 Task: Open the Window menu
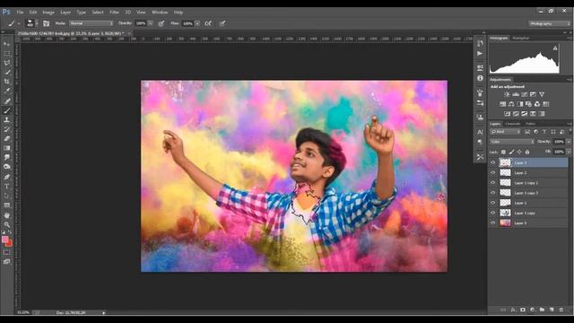[x=160, y=13]
